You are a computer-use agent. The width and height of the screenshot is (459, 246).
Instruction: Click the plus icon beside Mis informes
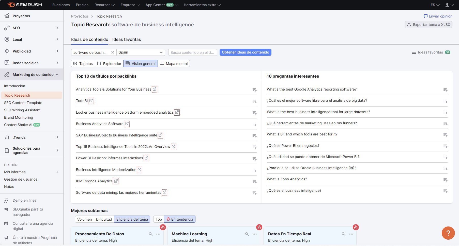pos(57,172)
